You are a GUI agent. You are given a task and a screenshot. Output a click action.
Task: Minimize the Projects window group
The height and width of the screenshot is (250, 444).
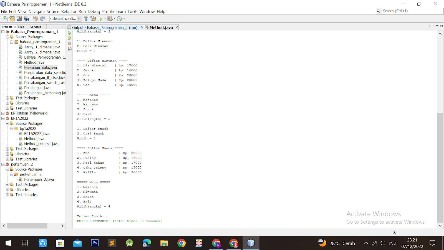63,27
